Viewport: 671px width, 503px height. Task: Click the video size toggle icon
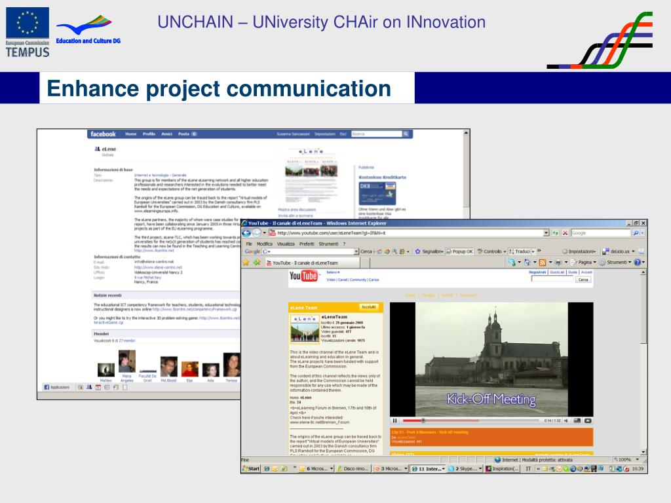[x=577, y=421]
